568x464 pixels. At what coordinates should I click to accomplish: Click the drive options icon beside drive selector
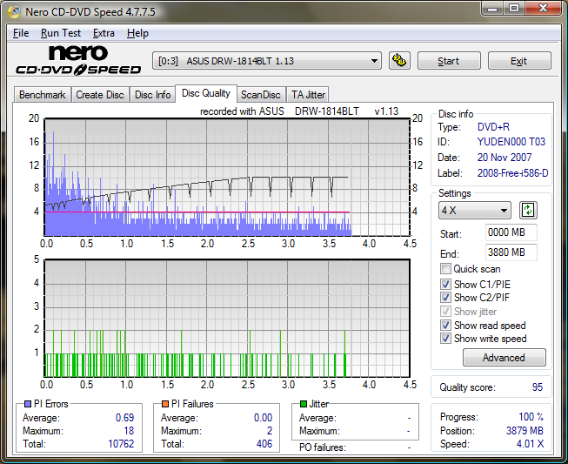coord(399,61)
